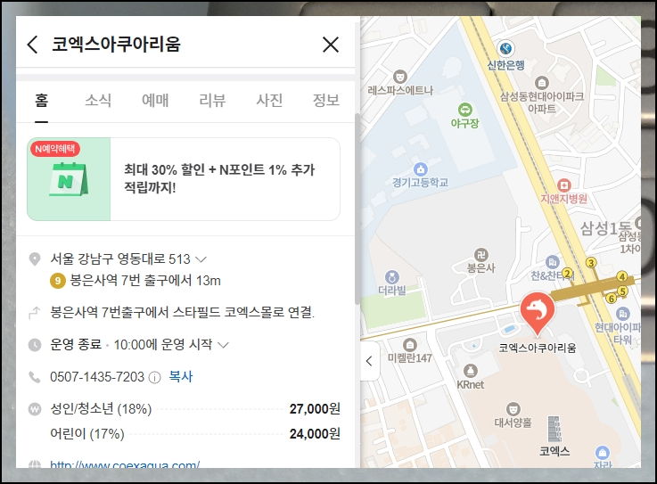Image resolution: width=657 pixels, height=484 pixels.
Task: Select the 삼성동현대아이파크 아파트 icon
Action: 542,83
